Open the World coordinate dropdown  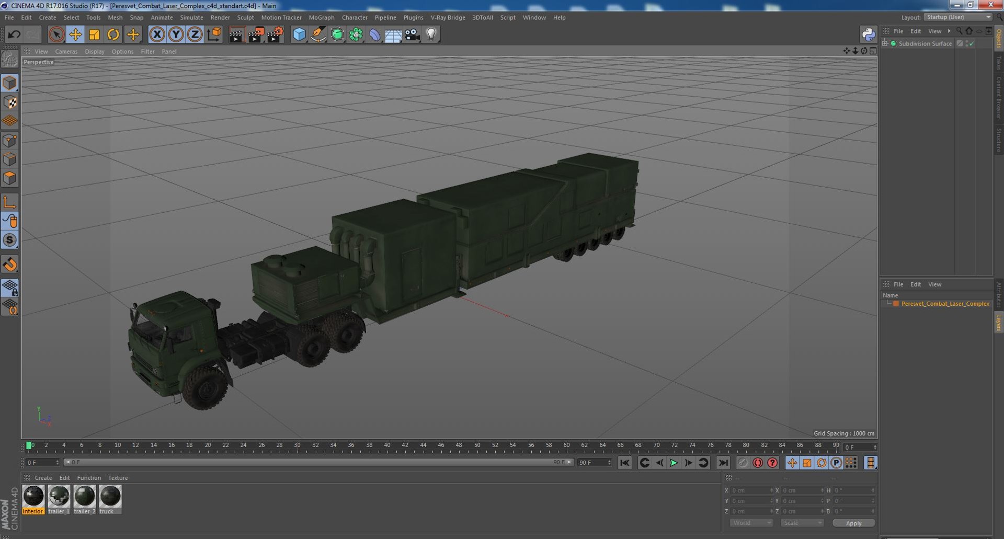tap(751, 523)
